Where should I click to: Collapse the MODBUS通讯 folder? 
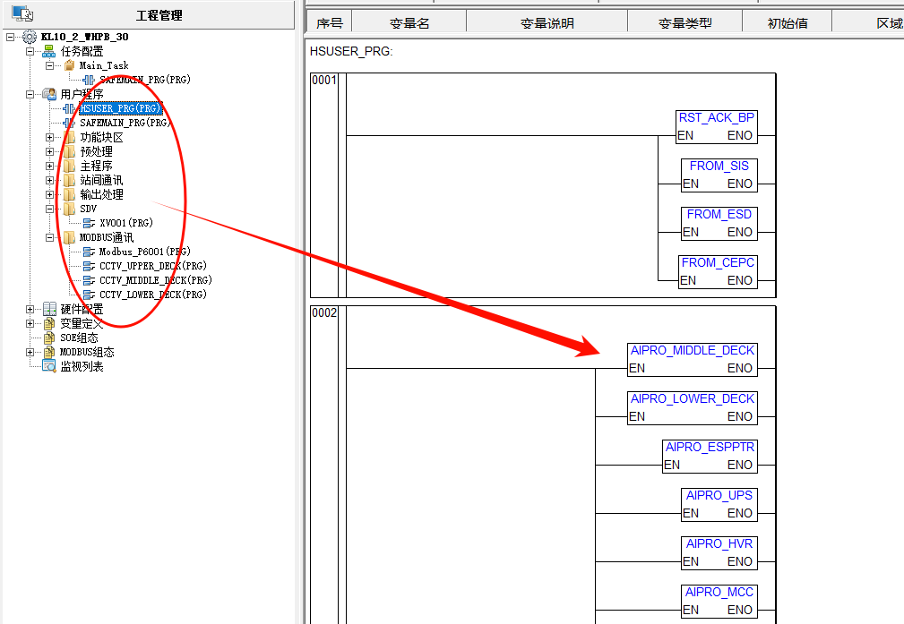coord(49,237)
